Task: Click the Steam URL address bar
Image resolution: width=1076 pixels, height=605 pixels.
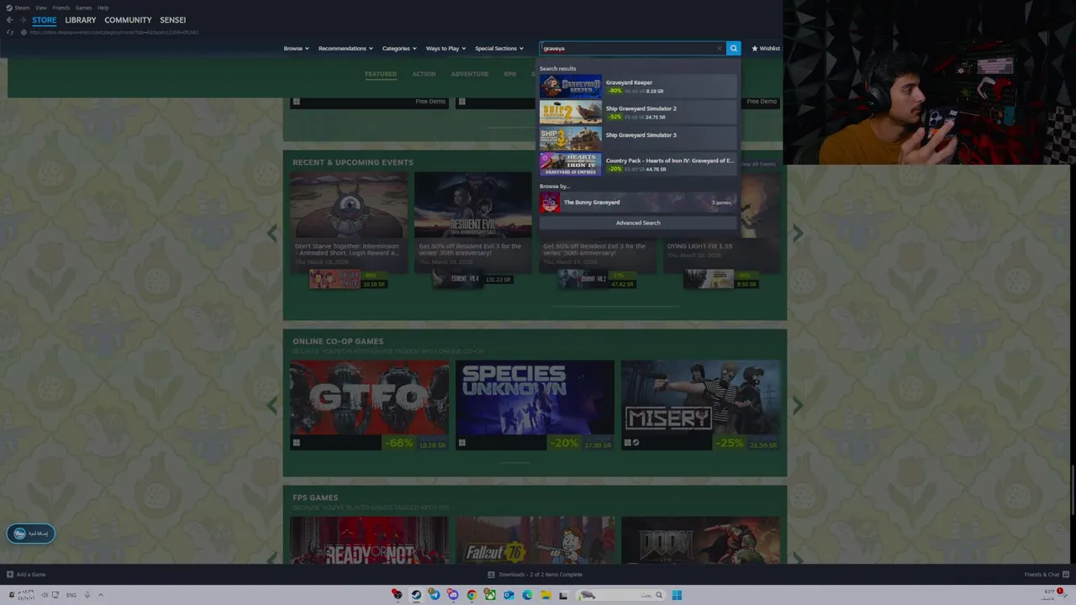Action: click(x=113, y=32)
